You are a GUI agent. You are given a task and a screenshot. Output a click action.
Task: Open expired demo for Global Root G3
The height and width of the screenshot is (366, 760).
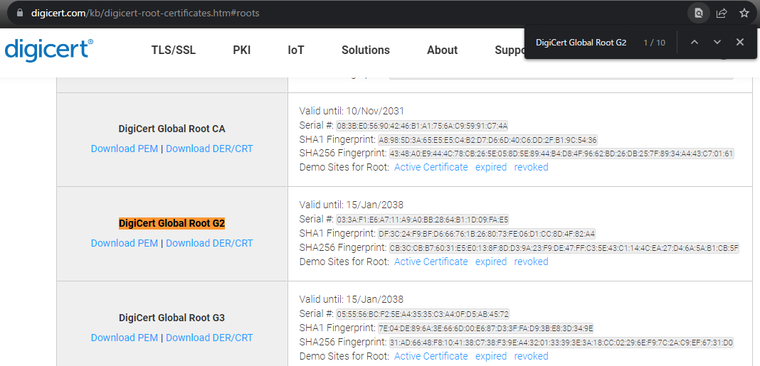click(491, 356)
